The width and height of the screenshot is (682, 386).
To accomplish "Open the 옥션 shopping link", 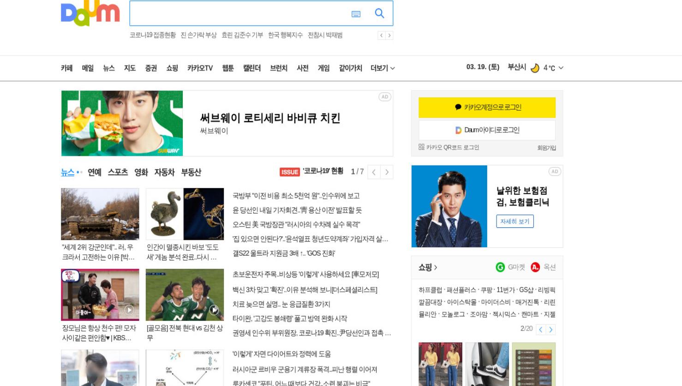I will (543, 267).
